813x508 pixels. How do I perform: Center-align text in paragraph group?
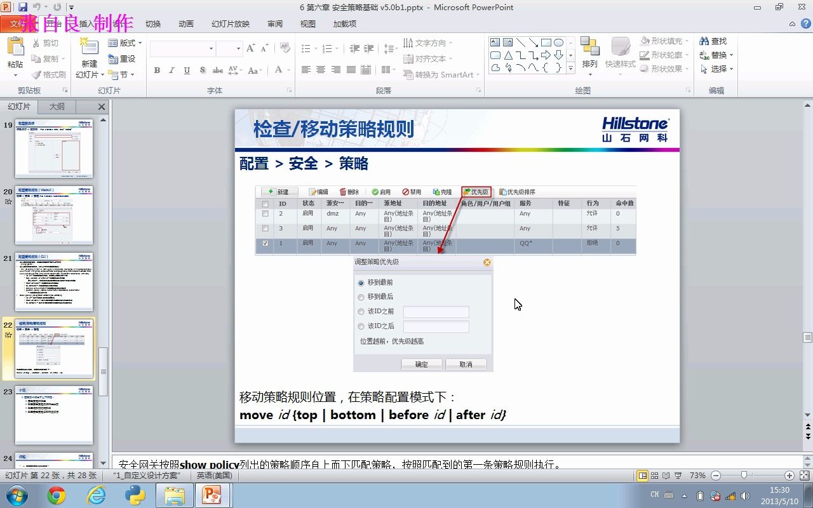pyautogui.click(x=321, y=70)
